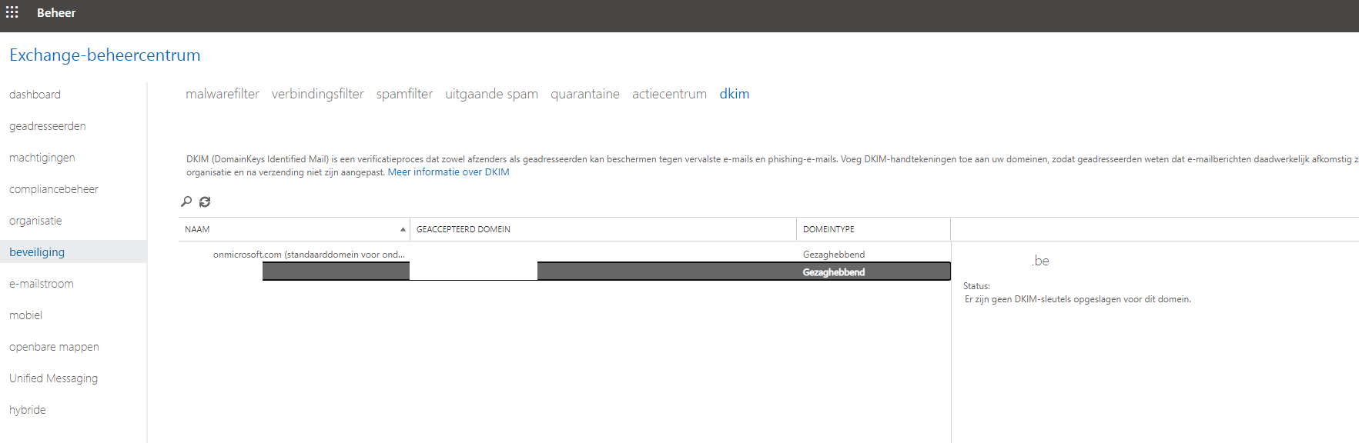Sort by the NAAM column arrow
Image resolution: width=1359 pixels, height=443 pixels.
[402, 229]
